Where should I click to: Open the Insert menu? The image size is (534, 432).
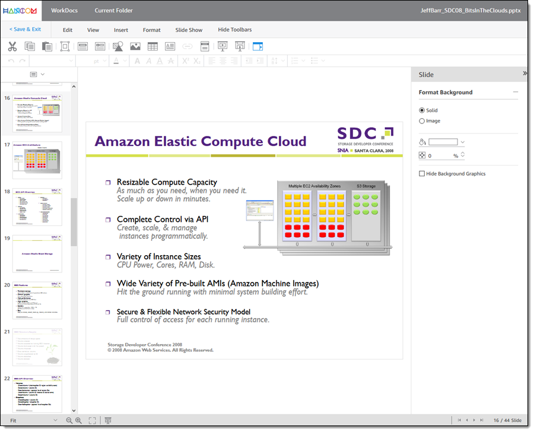point(120,30)
